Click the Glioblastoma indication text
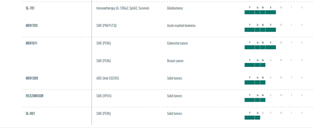313x128 pixels. click(x=175, y=8)
